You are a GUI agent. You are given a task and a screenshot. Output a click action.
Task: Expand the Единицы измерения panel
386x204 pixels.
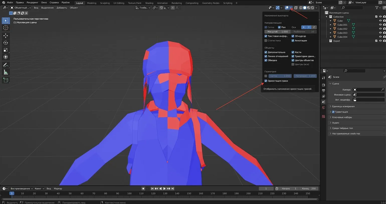click(x=343, y=106)
